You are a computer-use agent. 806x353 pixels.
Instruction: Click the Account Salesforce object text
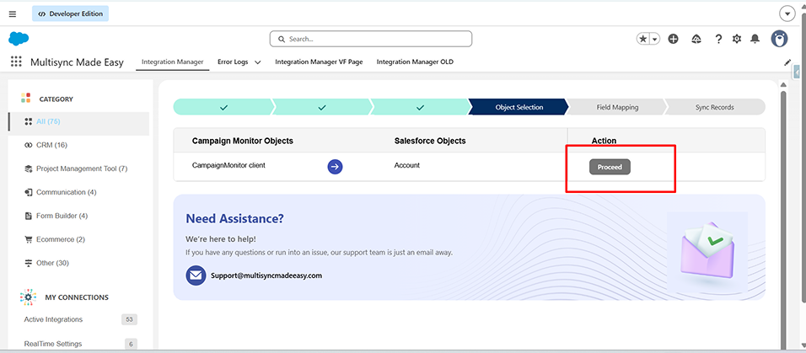click(x=407, y=165)
